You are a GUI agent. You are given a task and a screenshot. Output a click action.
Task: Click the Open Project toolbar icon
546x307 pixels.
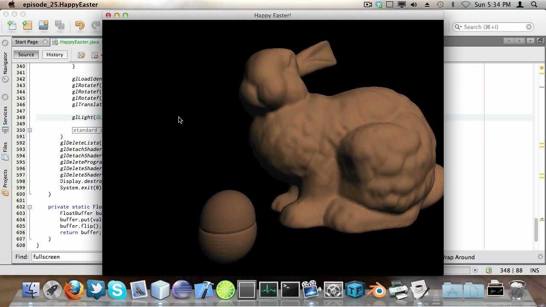44,26
